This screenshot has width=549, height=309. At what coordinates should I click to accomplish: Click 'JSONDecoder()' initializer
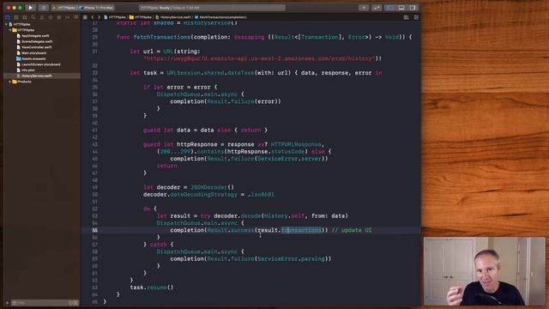pyautogui.click(x=212, y=187)
